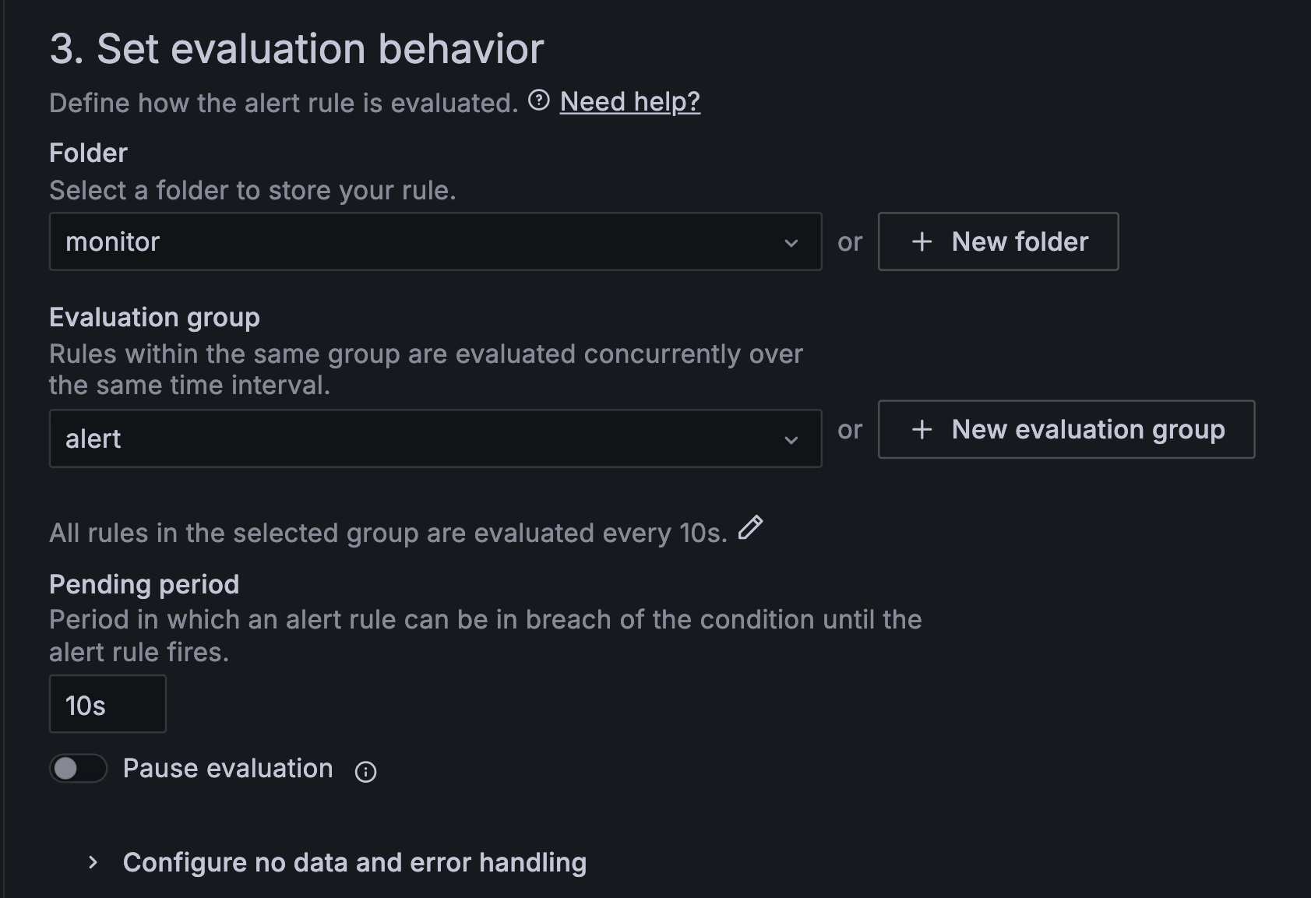Open the Folder dropdown showing "monitor"
The height and width of the screenshot is (898, 1311).
[421, 241]
